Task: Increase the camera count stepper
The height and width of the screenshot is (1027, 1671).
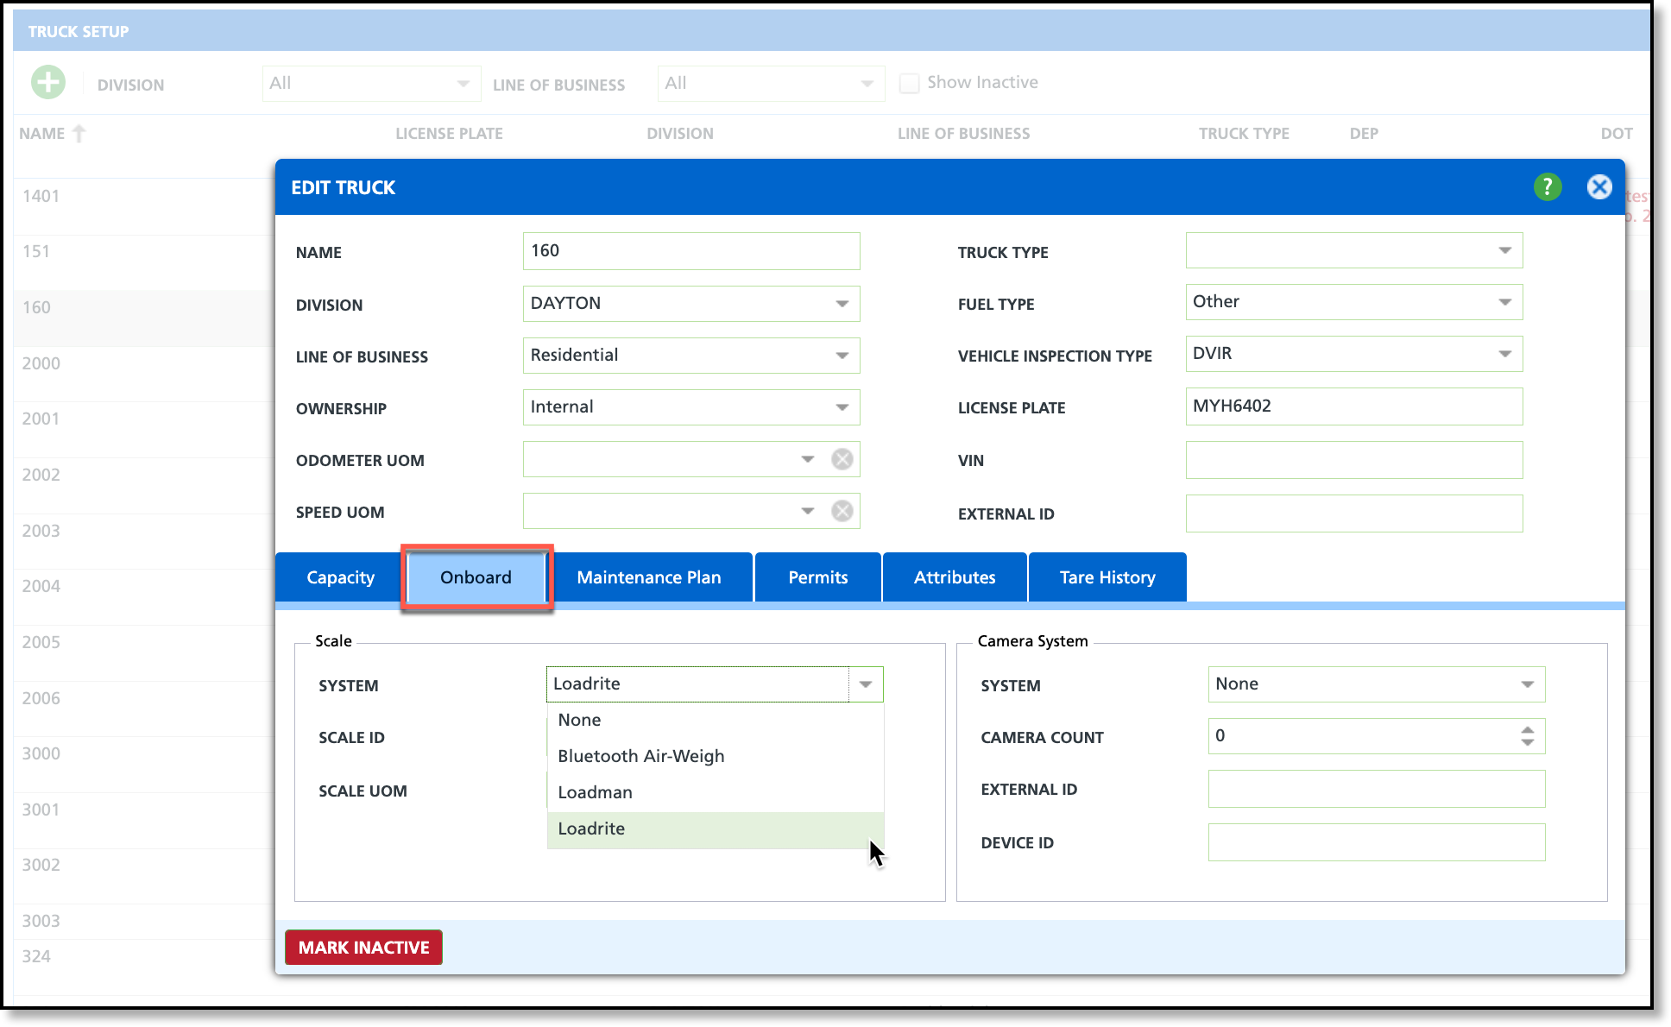Action: [x=1527, y=730]
